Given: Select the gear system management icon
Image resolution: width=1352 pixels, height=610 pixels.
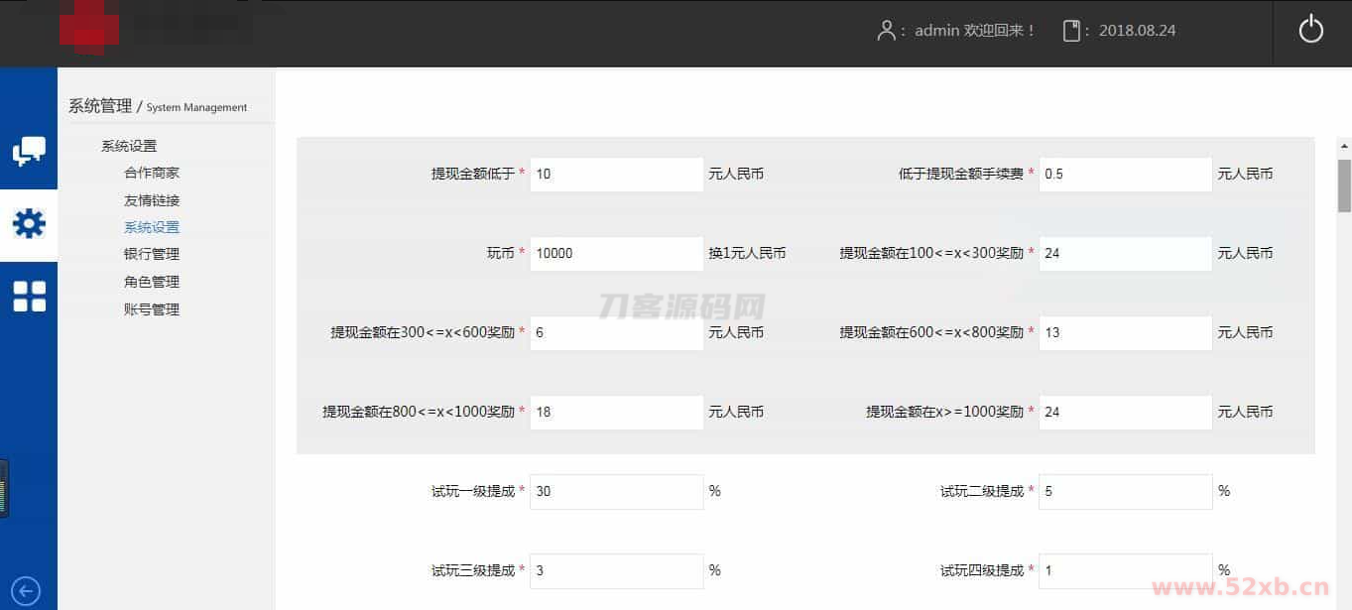Looking at the screenshot, I should 29,224.
